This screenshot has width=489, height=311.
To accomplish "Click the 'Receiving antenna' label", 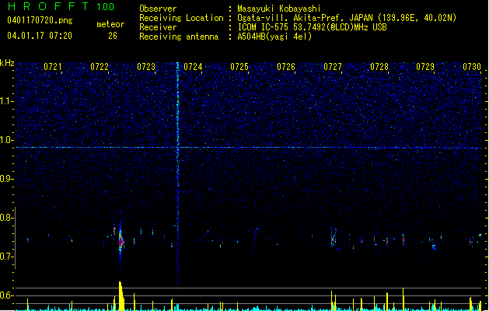I will (x=179, y=37).
